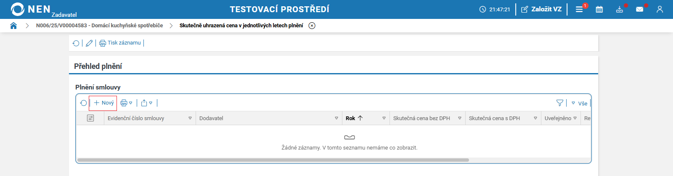This screenshot has height=176, width=673.
Task: Click the NEN logo
Action: pyautogui.click(x=31, y=9)
